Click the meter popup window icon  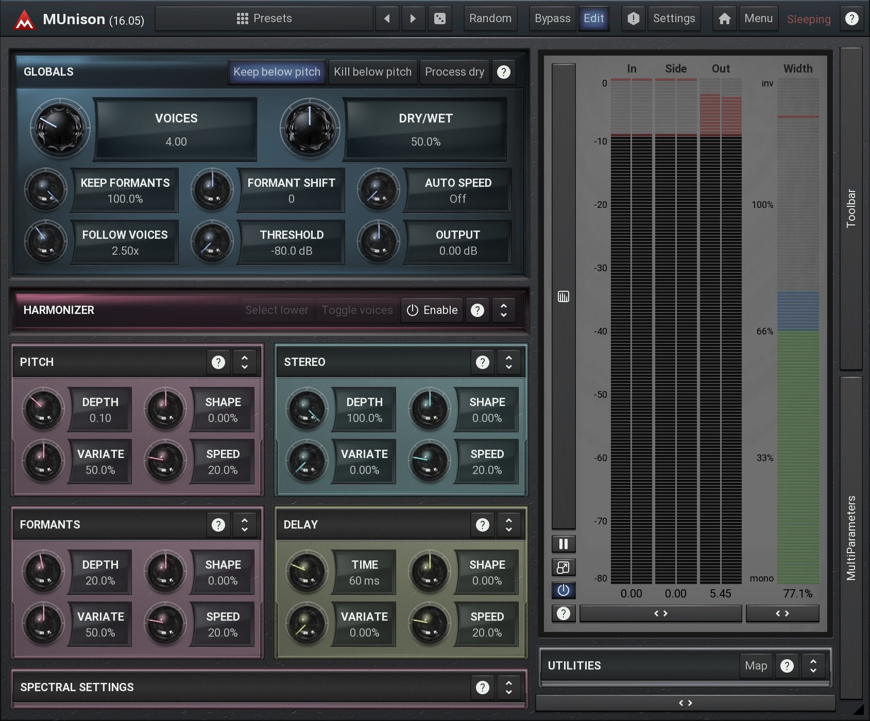point(564,568)
